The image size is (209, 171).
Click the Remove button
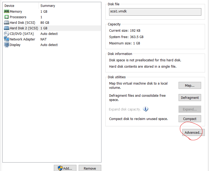(90, 168)
